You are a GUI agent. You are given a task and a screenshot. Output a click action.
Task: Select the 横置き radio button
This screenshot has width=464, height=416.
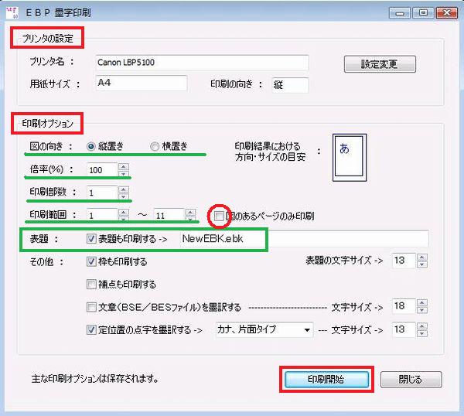(155, 146)
